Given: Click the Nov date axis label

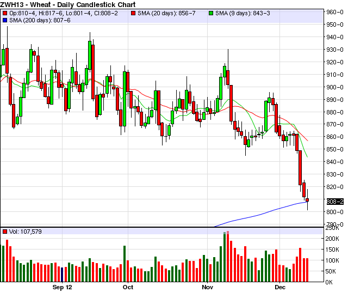Looking at the screenshot, I should click(x=207, y=287).
